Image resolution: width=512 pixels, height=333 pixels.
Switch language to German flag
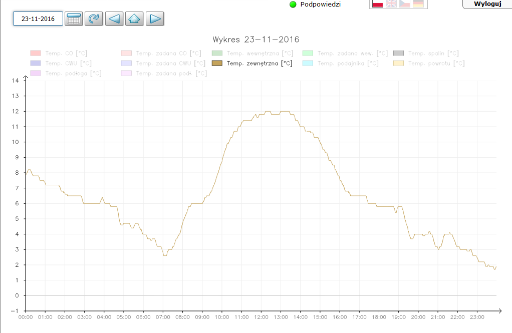pyautogui.click(x=418, y=4)
